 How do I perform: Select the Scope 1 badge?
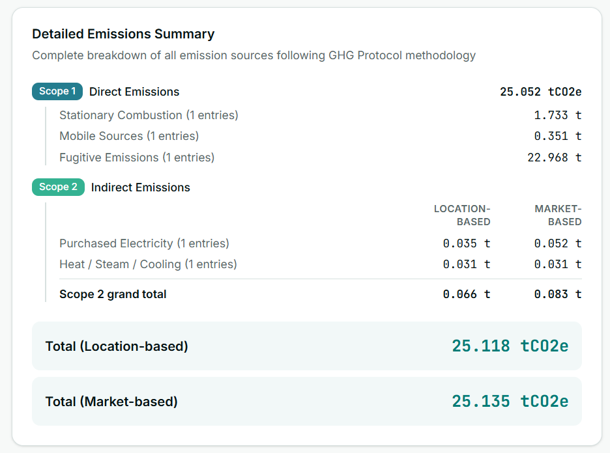coord(57,91)
